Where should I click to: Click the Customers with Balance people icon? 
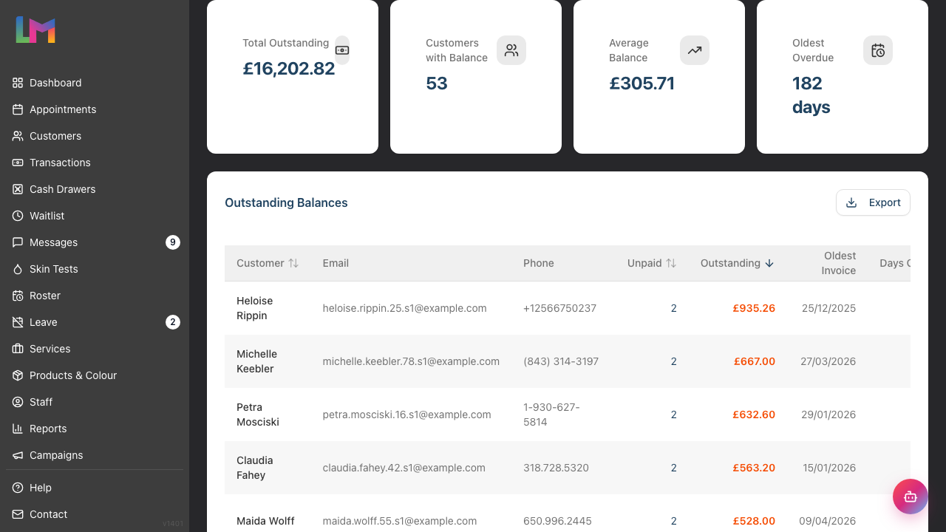pos(511,50)
